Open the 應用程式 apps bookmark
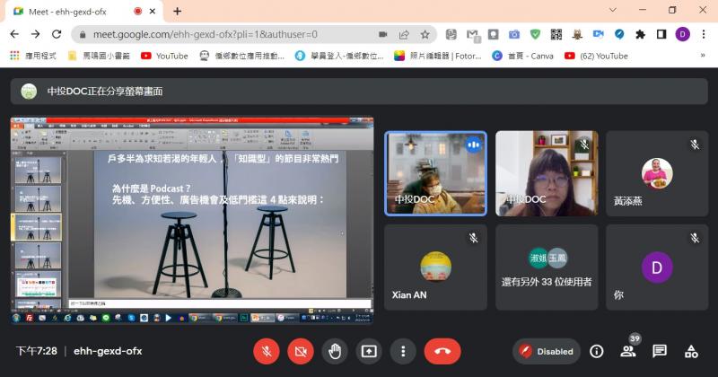Image resolution: width=718 pixels, height=377 pixels. coord(33,56)
